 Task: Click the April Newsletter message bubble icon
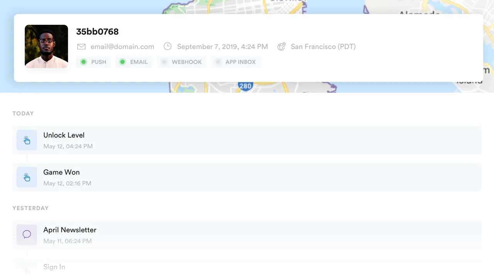(27, 234)
